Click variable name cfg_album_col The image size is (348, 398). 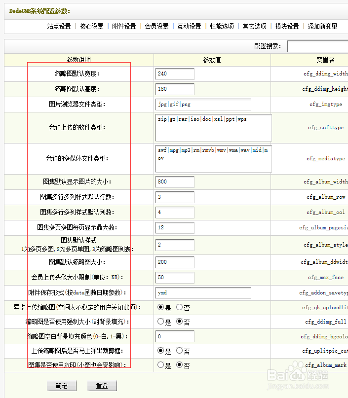[x=326, y=212]
